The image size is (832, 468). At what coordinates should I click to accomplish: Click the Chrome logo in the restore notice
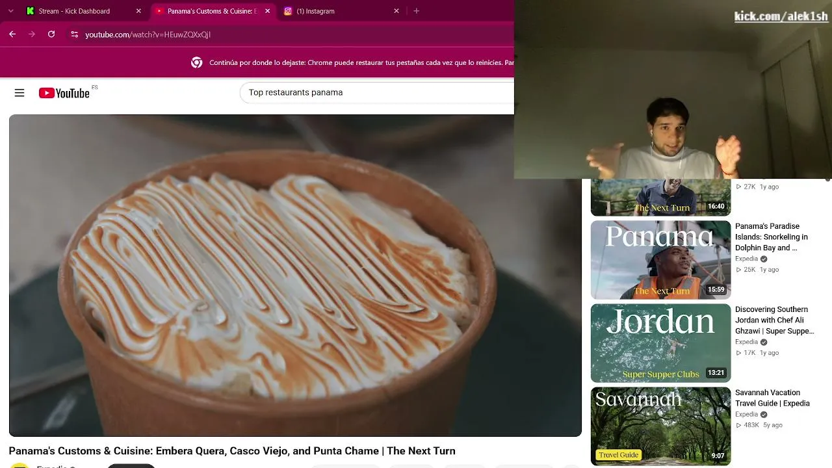click(x=196, y=62)
